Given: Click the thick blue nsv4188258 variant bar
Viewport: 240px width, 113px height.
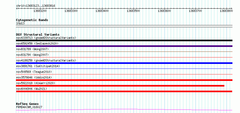Looking at the screenshot, I should (124, 63).
